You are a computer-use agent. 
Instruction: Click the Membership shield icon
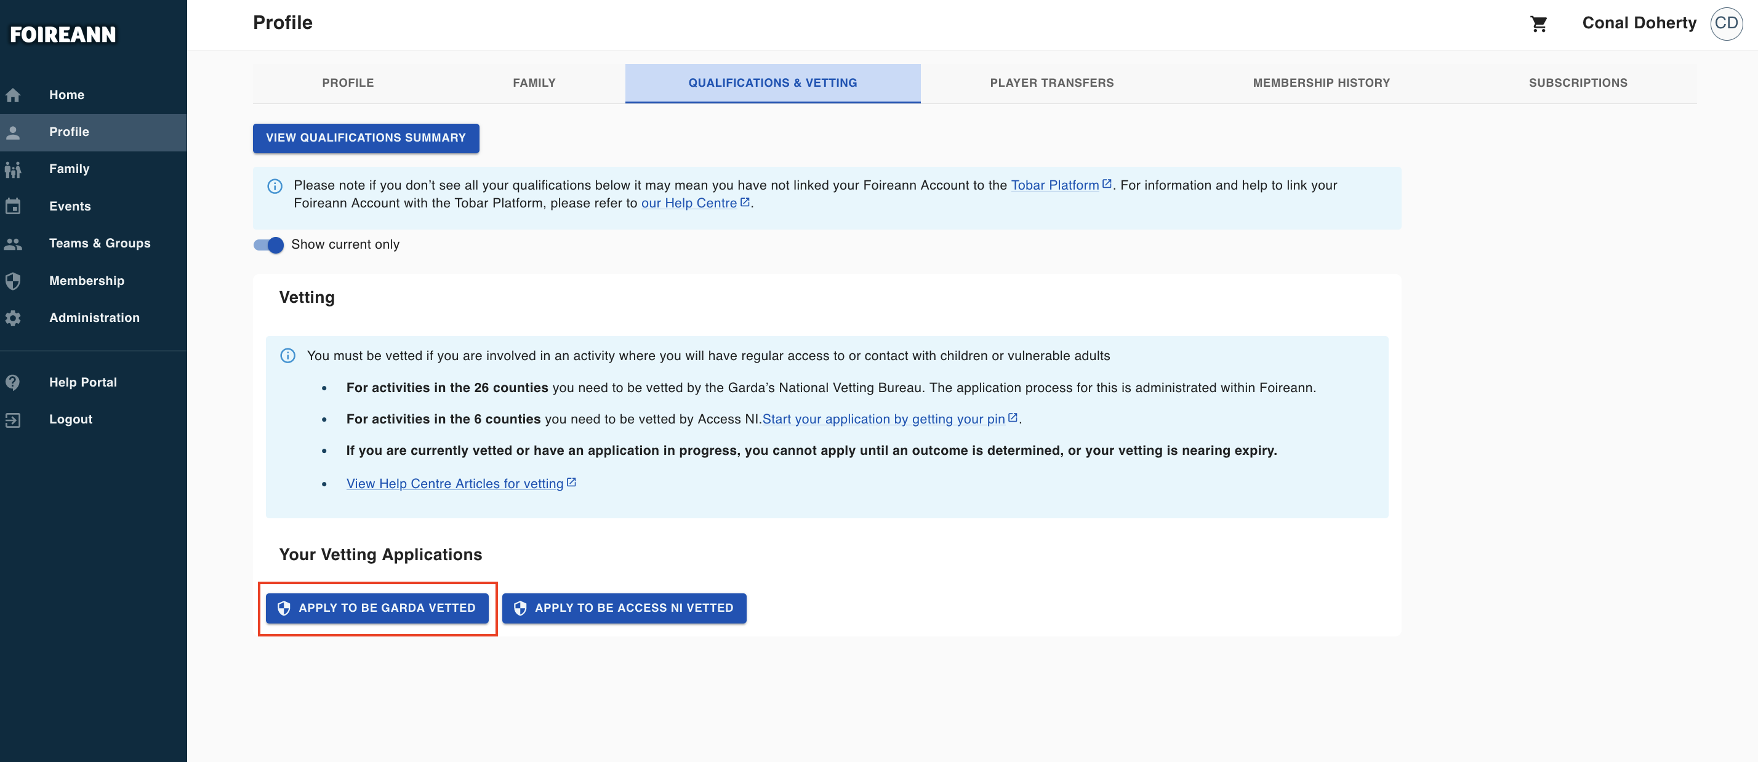click(13, 281)
